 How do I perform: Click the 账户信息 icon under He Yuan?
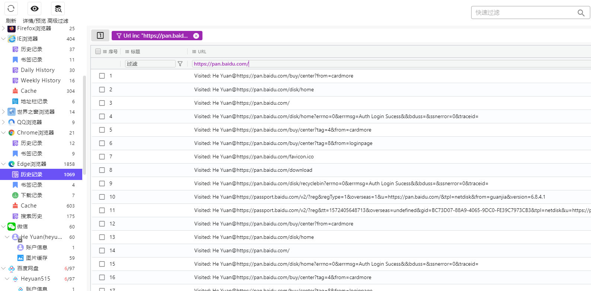point(20,247)
